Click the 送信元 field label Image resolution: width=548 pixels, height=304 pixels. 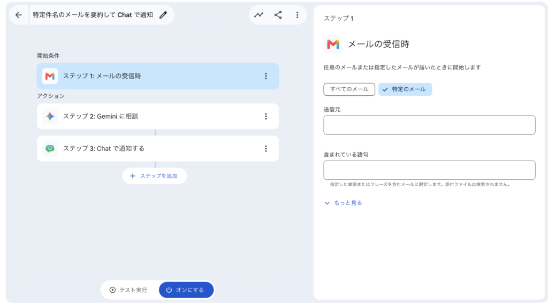[332, 109]
